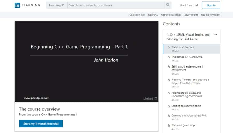The width and height of the screenshot is (233, 133).
Task: Click section title C++, SFML, Visual Studio heading
Action: pos(188,37)
